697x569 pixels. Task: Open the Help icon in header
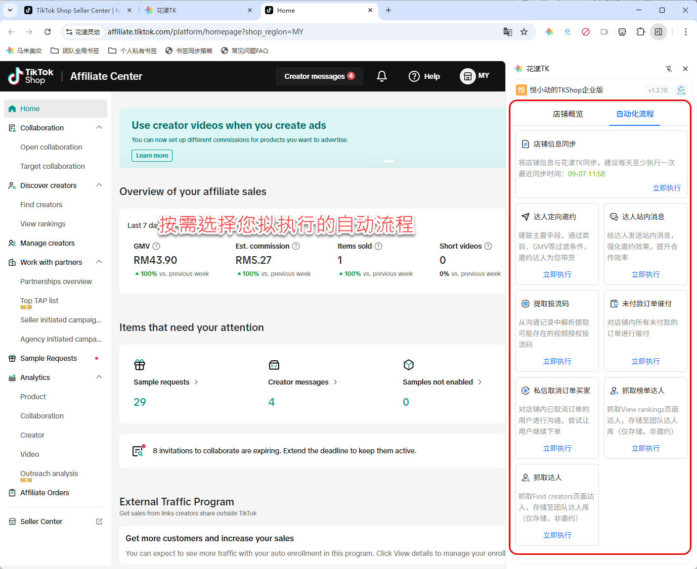[414, 76]
